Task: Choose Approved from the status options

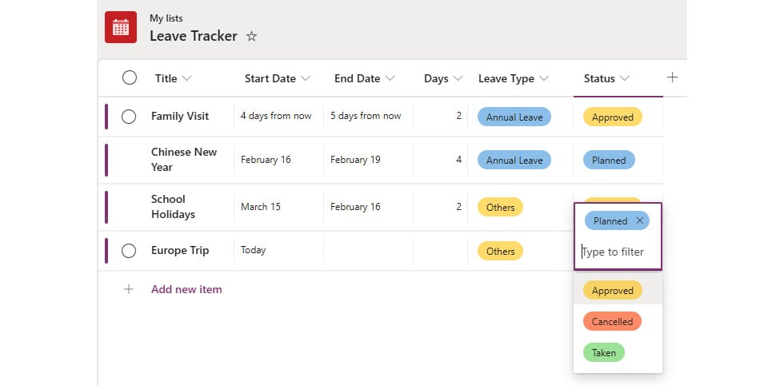Action: click(613, 291)
